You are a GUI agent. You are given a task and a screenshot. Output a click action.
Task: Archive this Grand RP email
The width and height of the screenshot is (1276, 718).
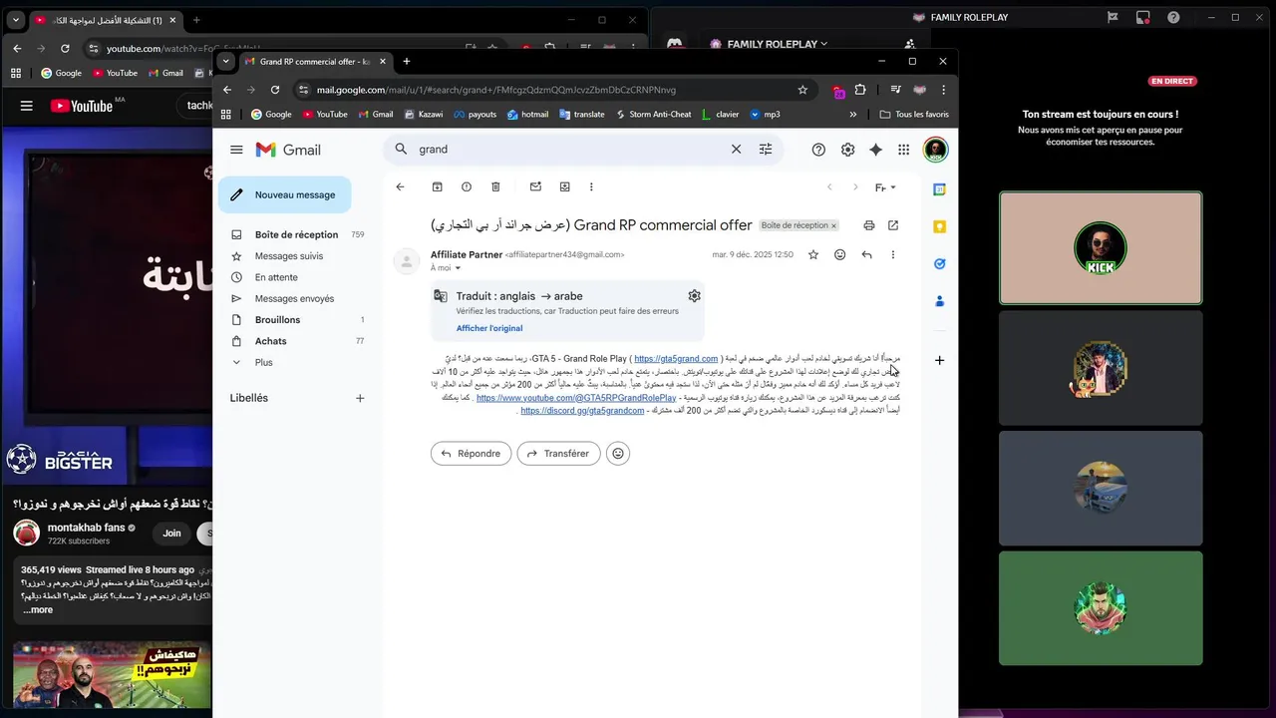coord(437,186)
